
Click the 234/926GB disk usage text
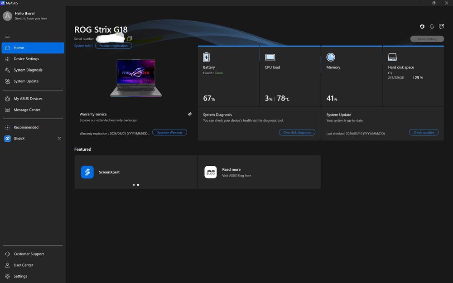tap(396, 78)
